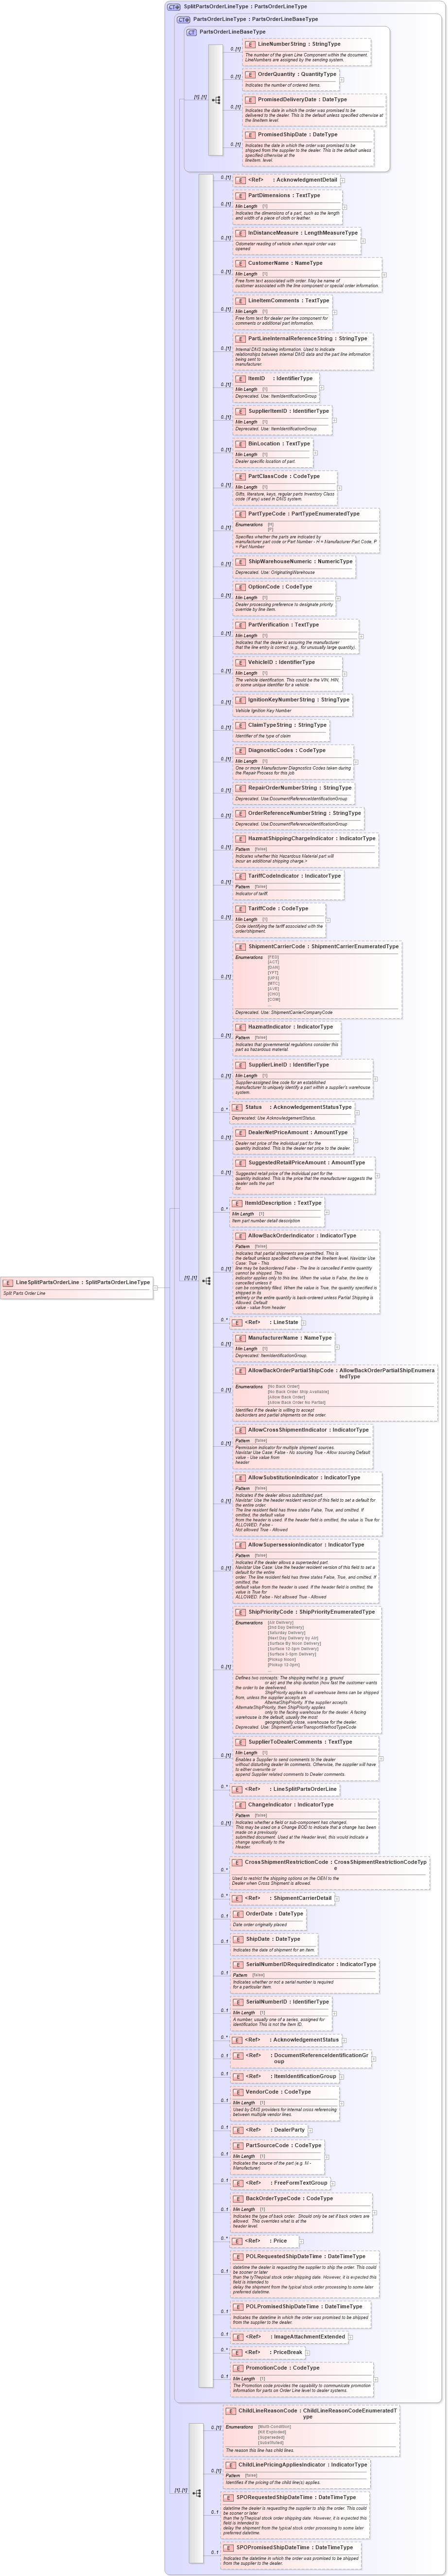Expand the CustomerName element
Viewport: 448px width, 2576px height.
pyautogui.click(x=385, y=274)
